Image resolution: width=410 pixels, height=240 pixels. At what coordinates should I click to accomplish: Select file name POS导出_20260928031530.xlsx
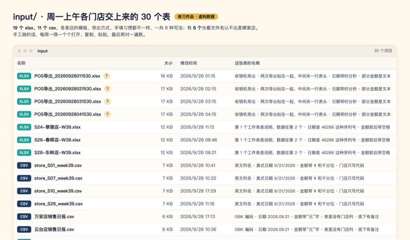68,102
